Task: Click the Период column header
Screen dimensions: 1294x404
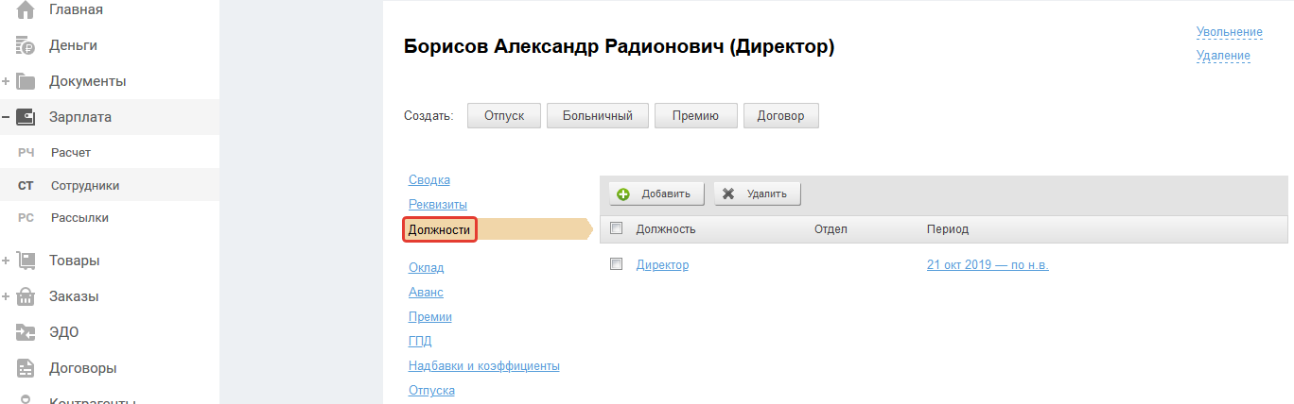Action: tap(948, 229)
